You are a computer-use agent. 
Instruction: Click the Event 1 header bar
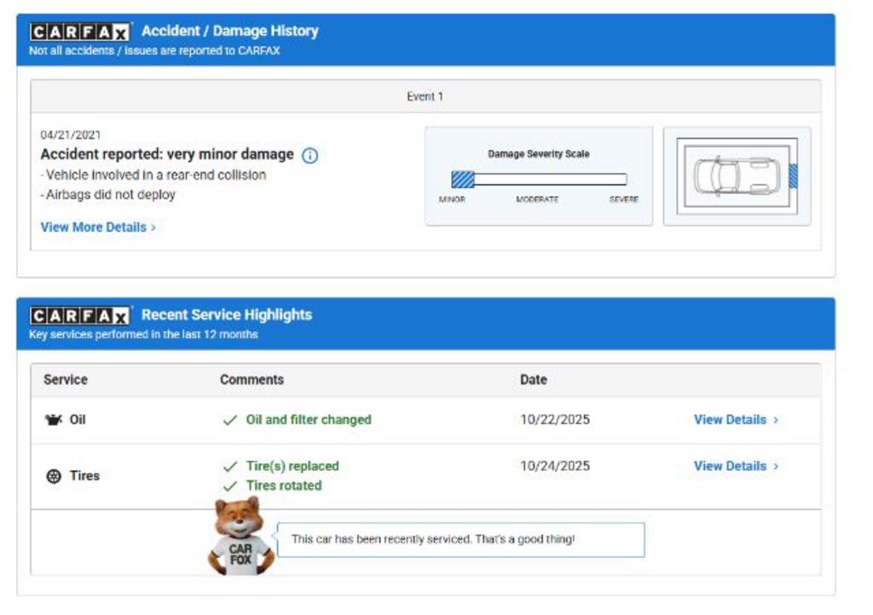pyautogui.click(x=425, y=96)
